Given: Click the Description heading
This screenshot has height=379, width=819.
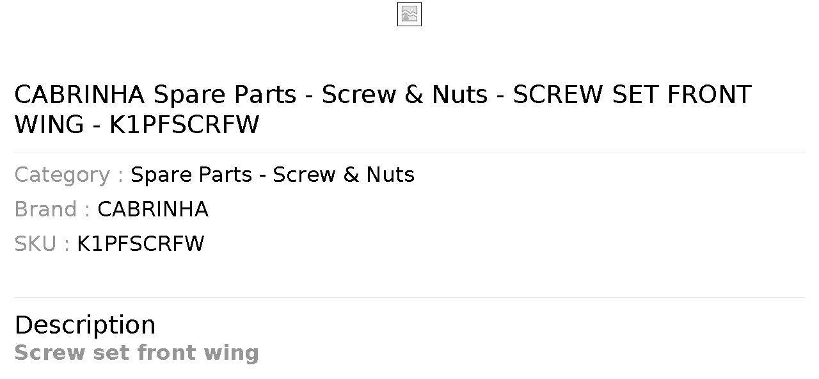Looking at the screenshot, I should click(x=85, y=325).
